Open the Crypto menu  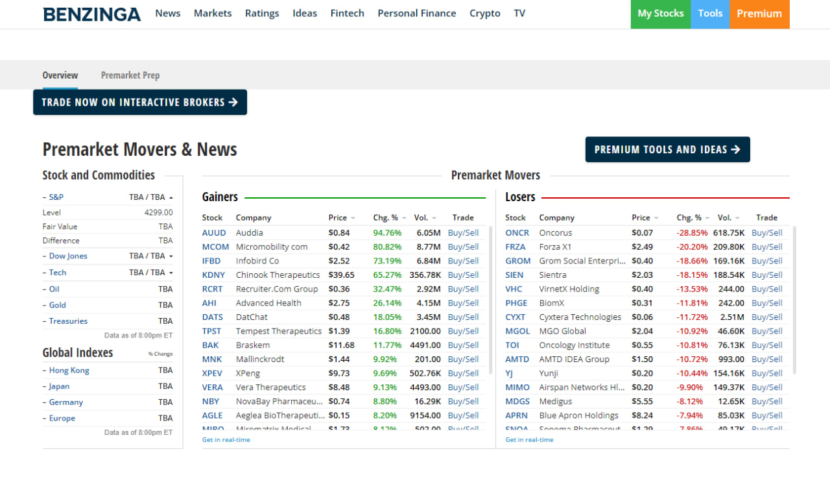(x=485, y=13)
